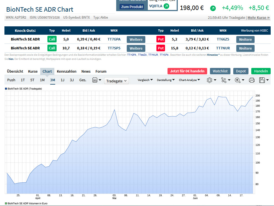The height and width of the screenshot is (206, 274).
Task: Switch to the Kennzahlen tab
Action: [x=66, y=71]
